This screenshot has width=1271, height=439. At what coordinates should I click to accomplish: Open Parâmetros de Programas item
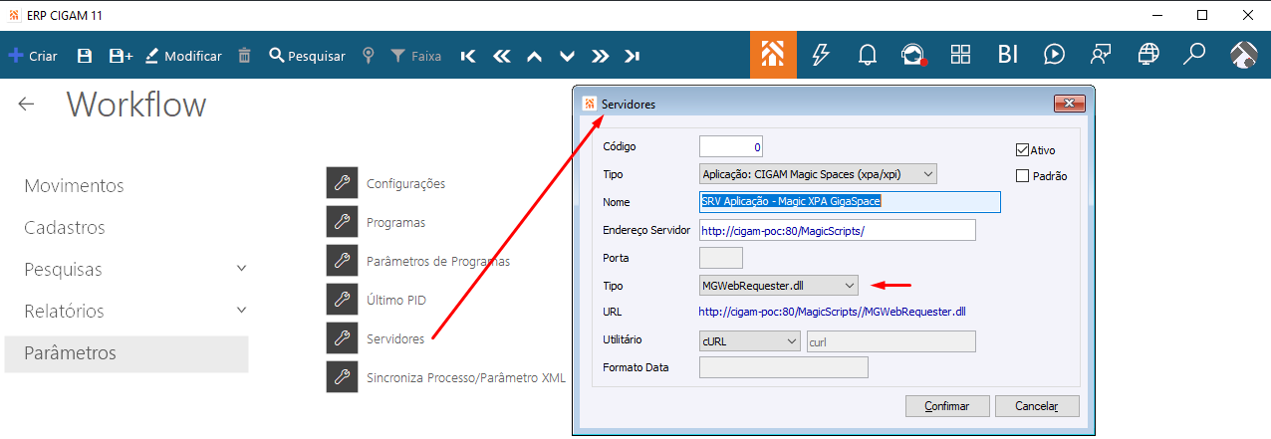click(x=438, y=261)
